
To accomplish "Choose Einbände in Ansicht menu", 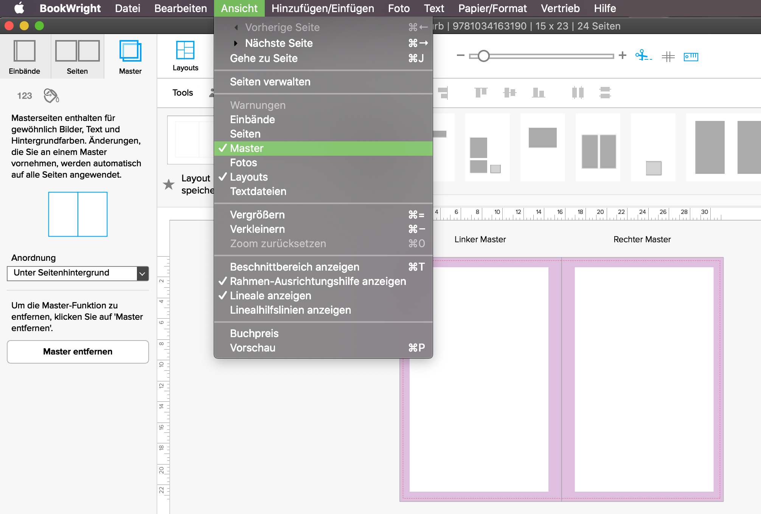I will [323, 119].
